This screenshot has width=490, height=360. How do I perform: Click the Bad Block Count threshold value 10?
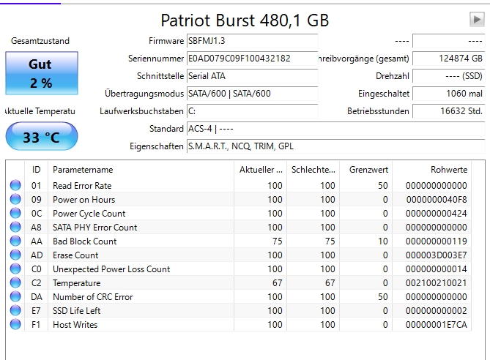pyautogui.click(x=383, y=241)
